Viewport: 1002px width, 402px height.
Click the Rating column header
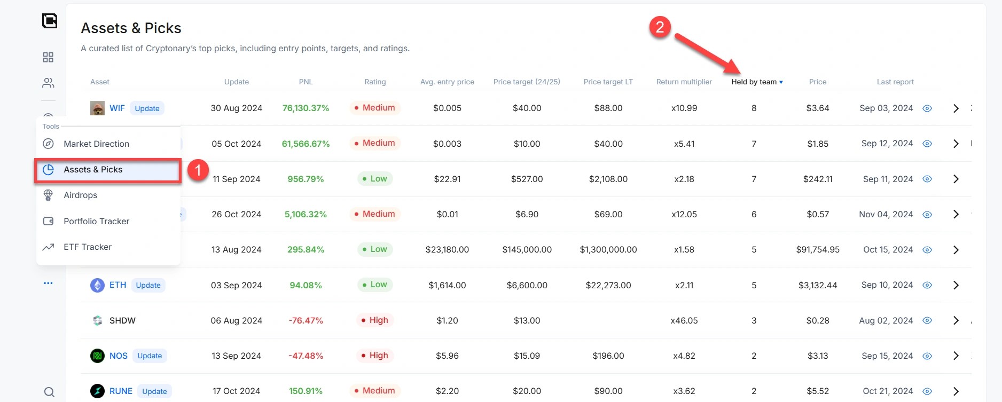(375, 82)
